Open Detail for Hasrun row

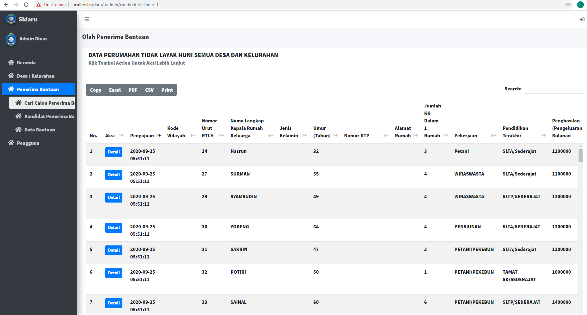click(114, 152)
